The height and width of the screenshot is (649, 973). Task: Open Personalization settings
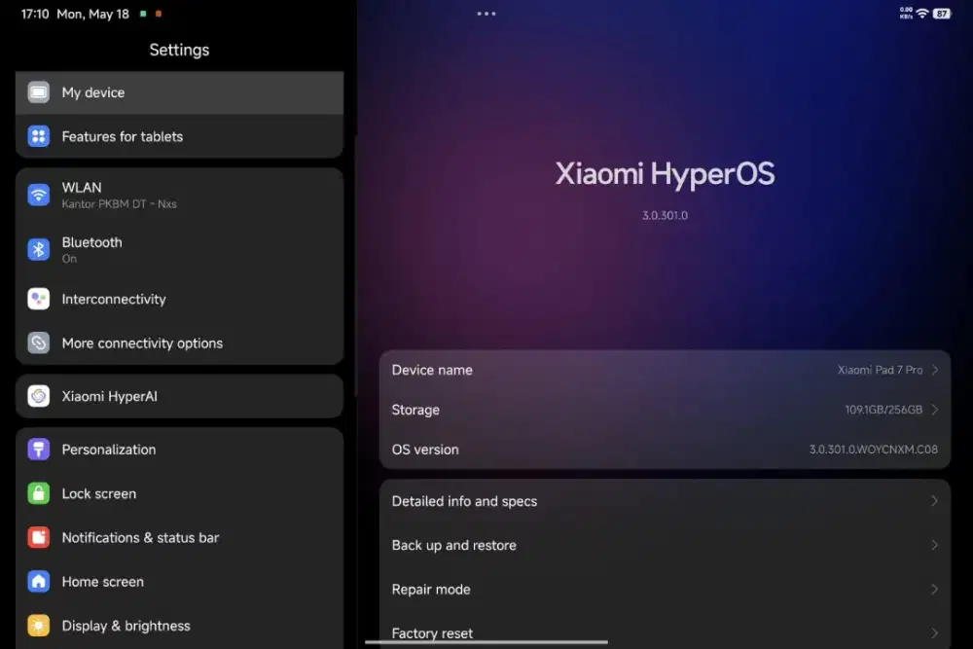click(x=179, y=450)
